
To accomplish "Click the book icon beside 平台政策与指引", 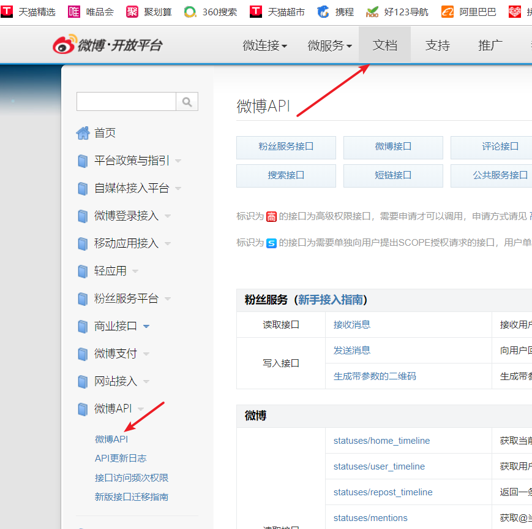I will click(x=83, y=161).
